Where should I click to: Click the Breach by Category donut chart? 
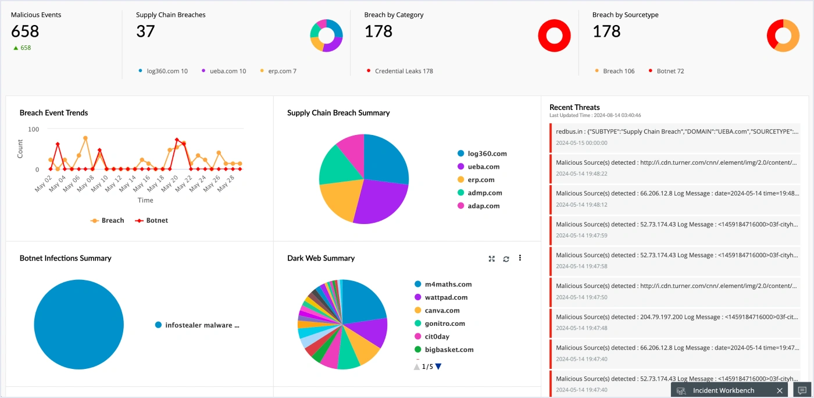554,35
